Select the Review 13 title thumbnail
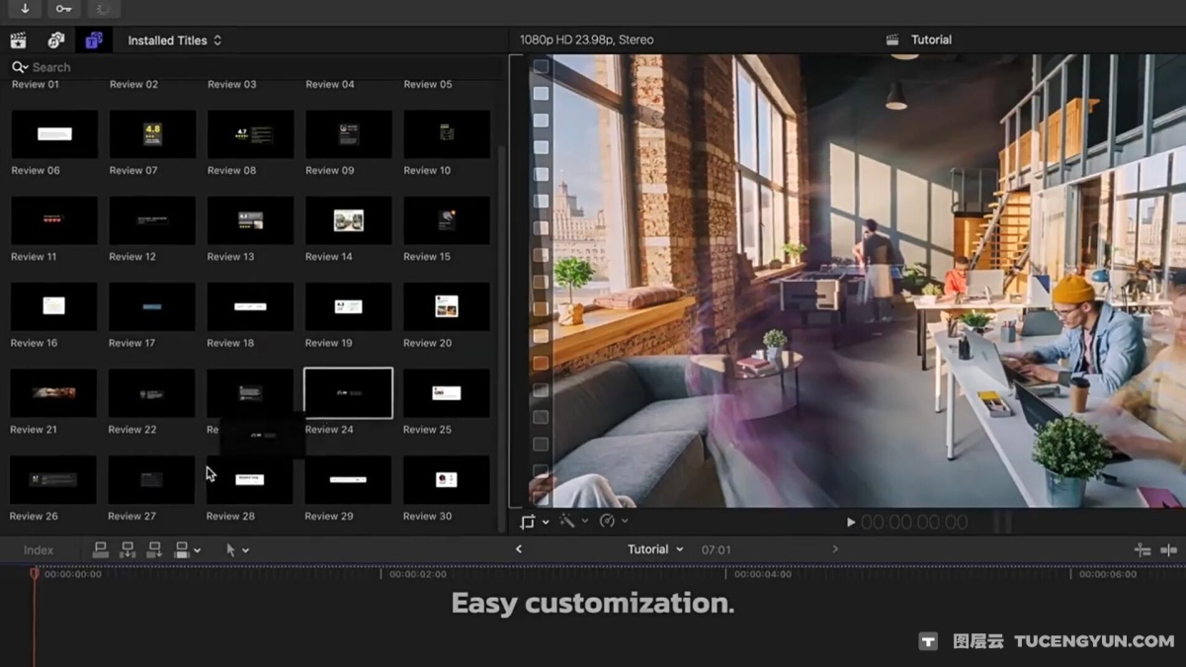Image resolution: width=1186 pixels, height=667 pixels. click(x=250, y=220)
